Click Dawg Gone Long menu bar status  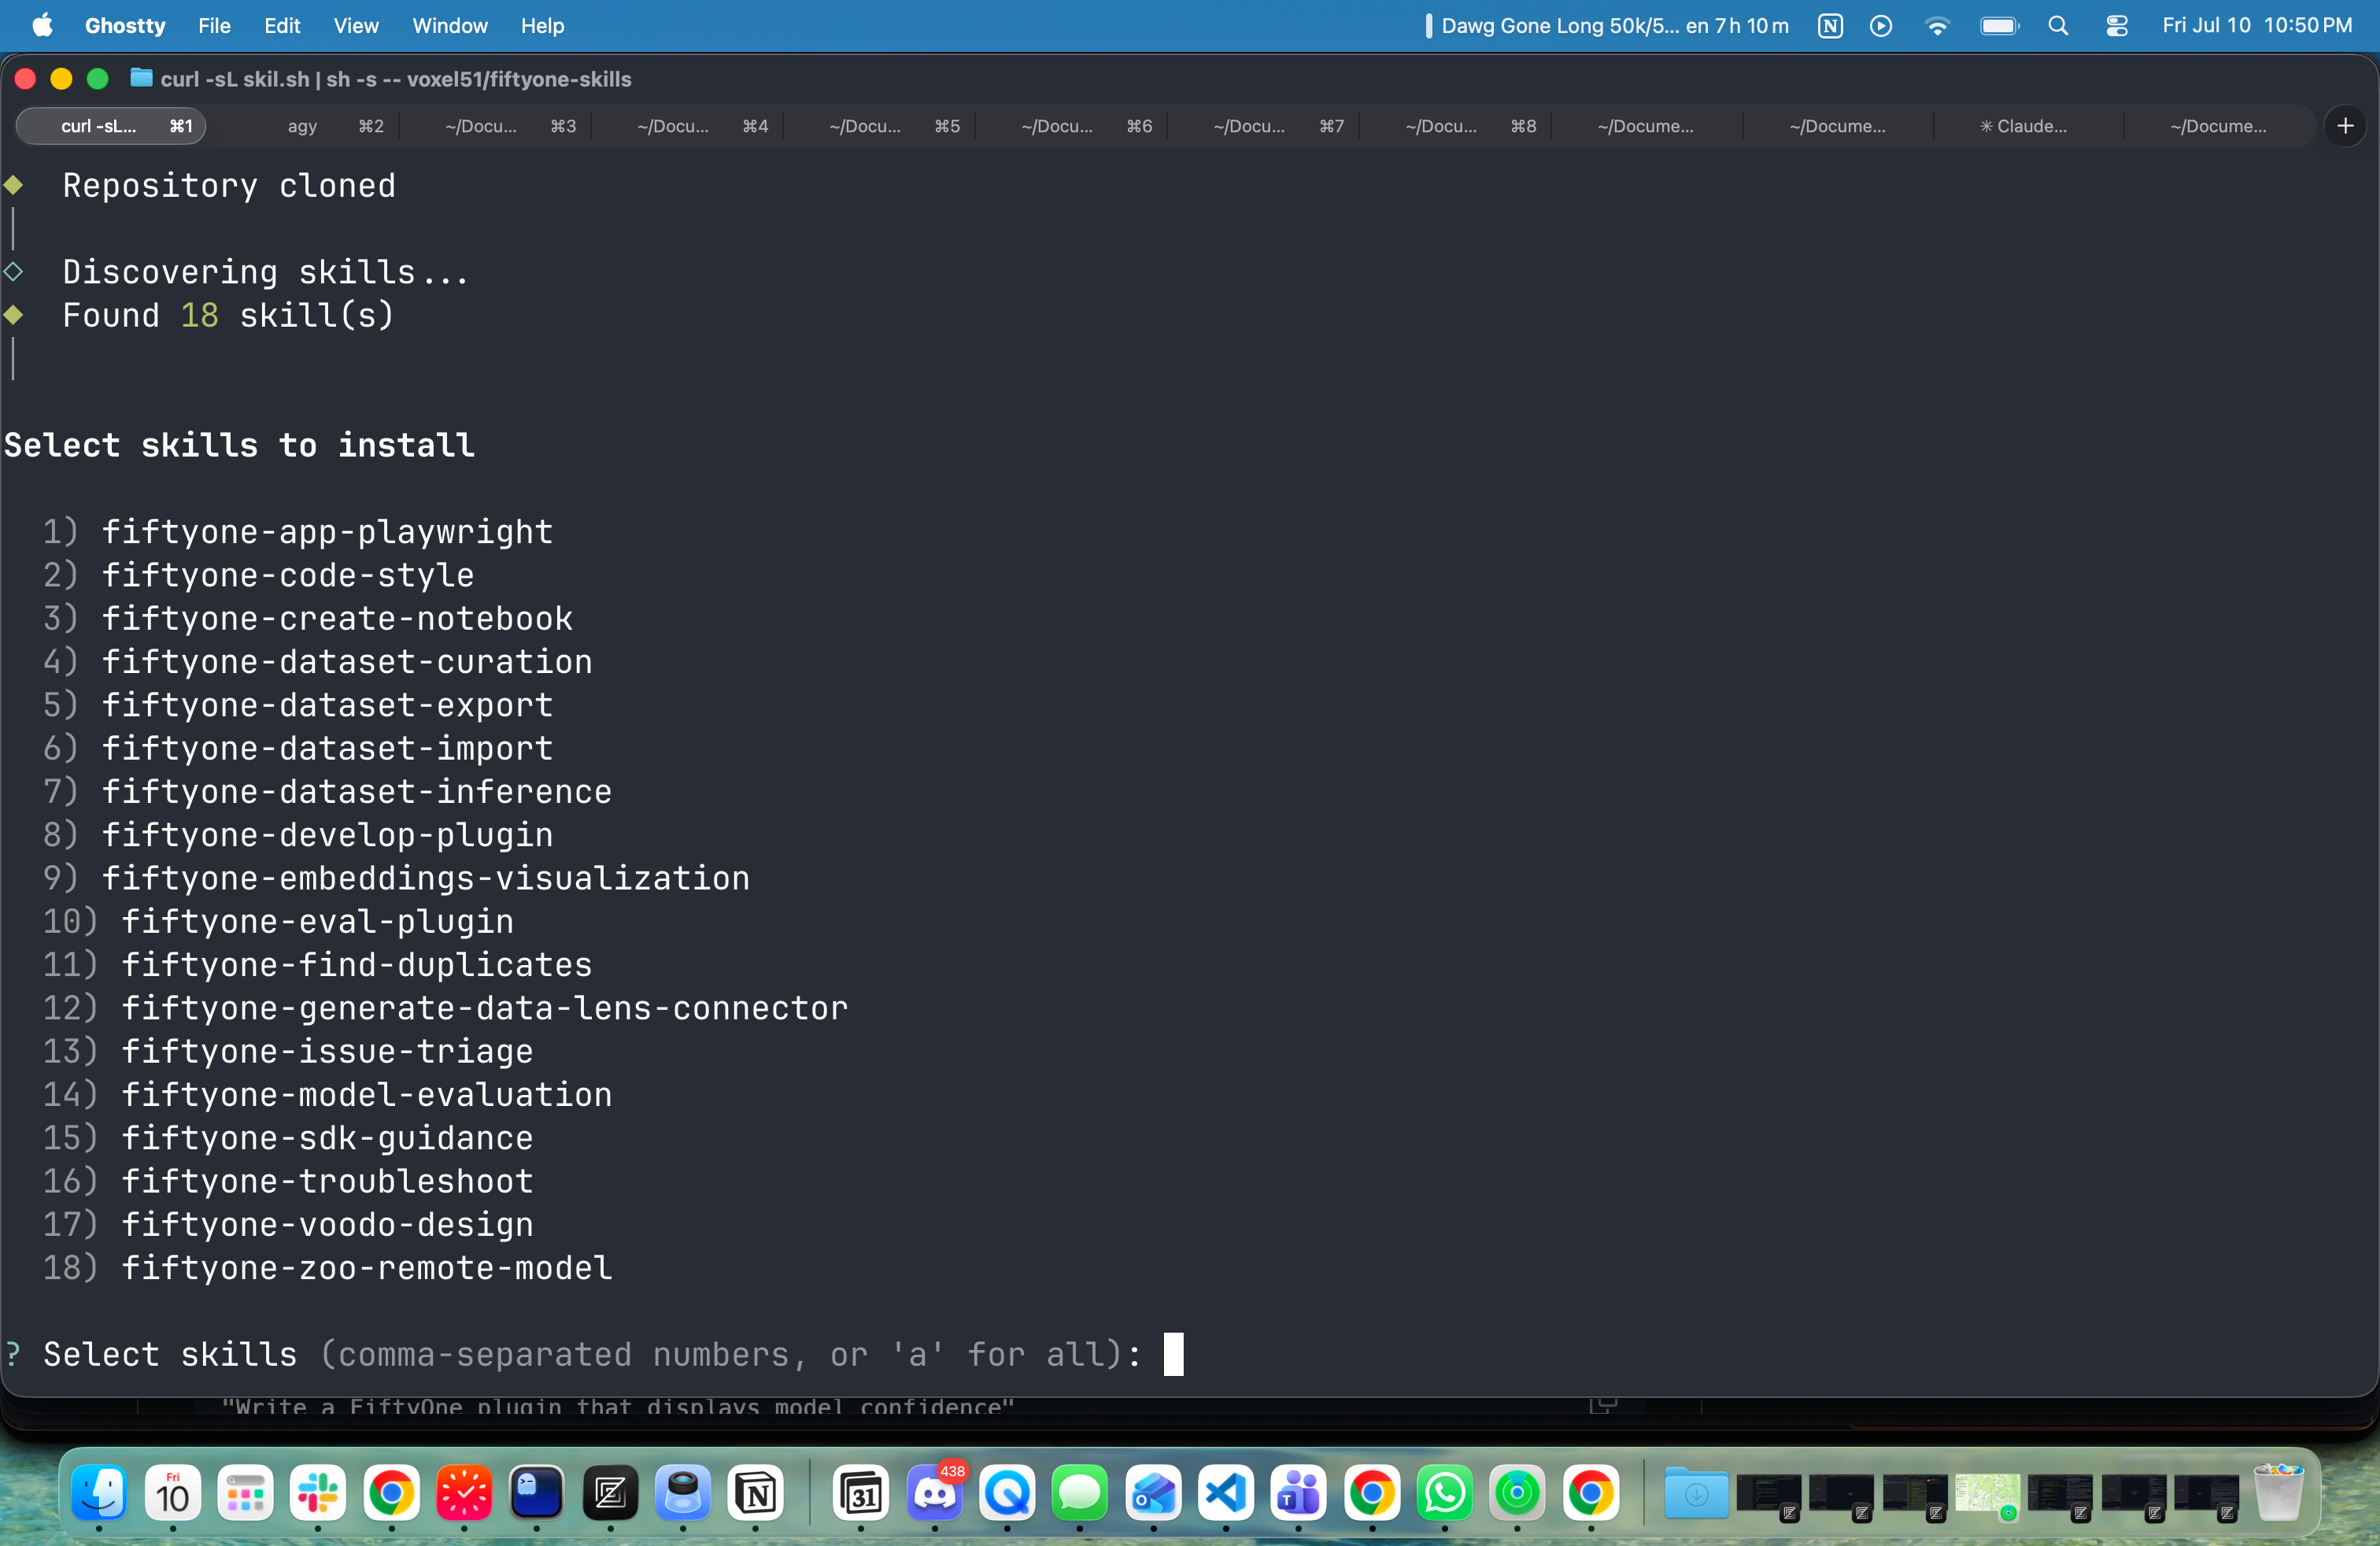coord(1607,26)
